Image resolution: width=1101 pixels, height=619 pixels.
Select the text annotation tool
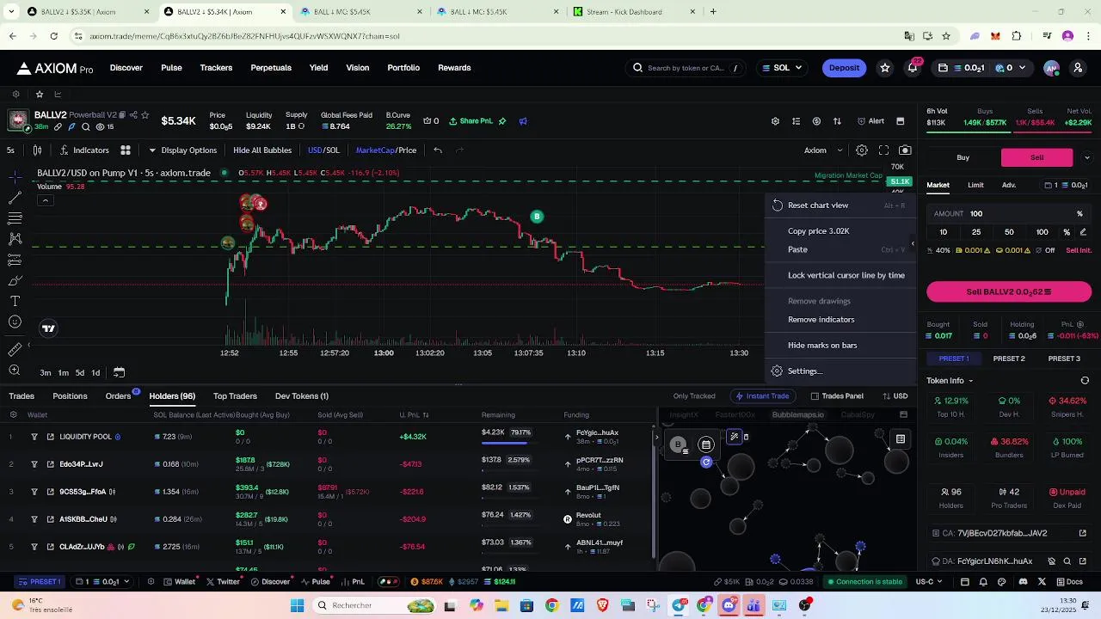[x=15, y=301]
